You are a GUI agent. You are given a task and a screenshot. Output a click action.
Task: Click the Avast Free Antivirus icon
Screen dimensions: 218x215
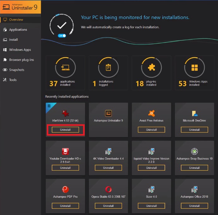pyautogui.click(x=151, y=114)
